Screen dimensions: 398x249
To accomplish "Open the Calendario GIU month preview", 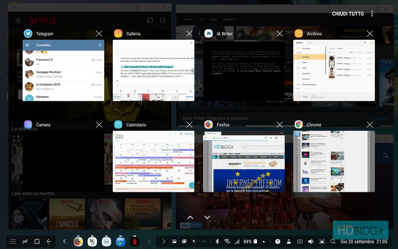I will (154, 161).
